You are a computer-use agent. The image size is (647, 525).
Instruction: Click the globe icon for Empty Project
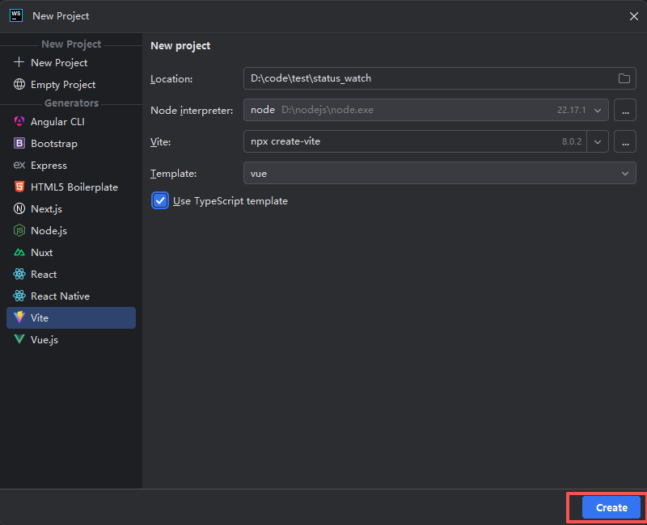(19, 84)
